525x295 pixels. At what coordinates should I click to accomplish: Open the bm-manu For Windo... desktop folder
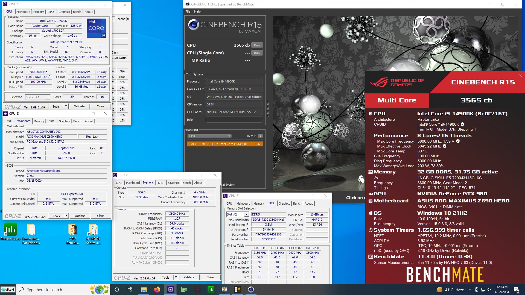(31, 234)
